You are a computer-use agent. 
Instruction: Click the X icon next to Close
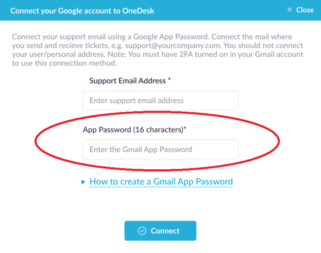[x=289, y=10]
